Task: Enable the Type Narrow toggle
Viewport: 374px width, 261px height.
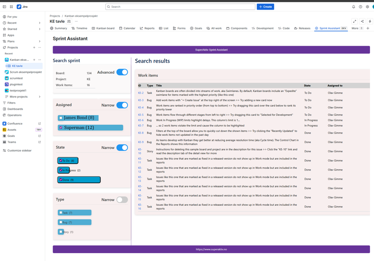Action: (122, 200)
